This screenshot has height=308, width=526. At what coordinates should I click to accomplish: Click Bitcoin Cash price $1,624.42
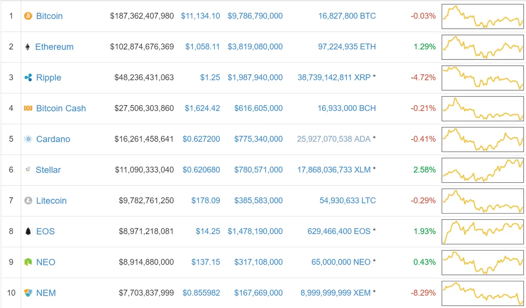(202, 108)
